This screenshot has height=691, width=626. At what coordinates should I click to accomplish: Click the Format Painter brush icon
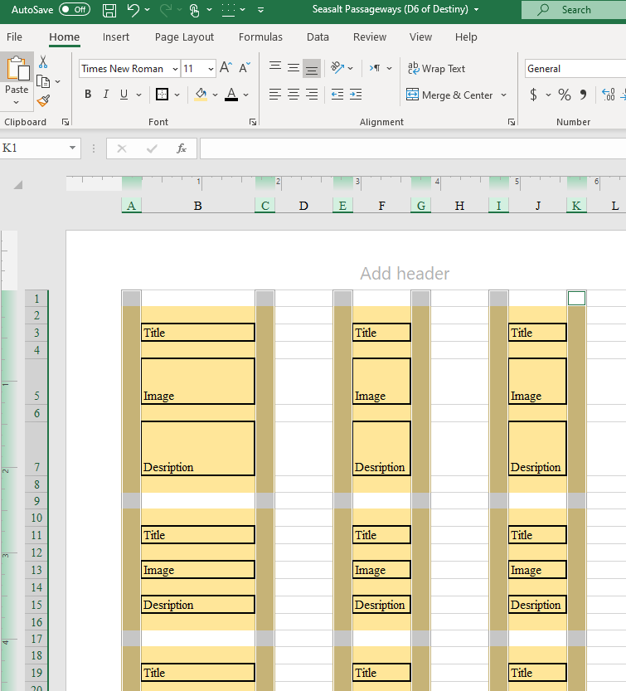(x=43, y=100)
